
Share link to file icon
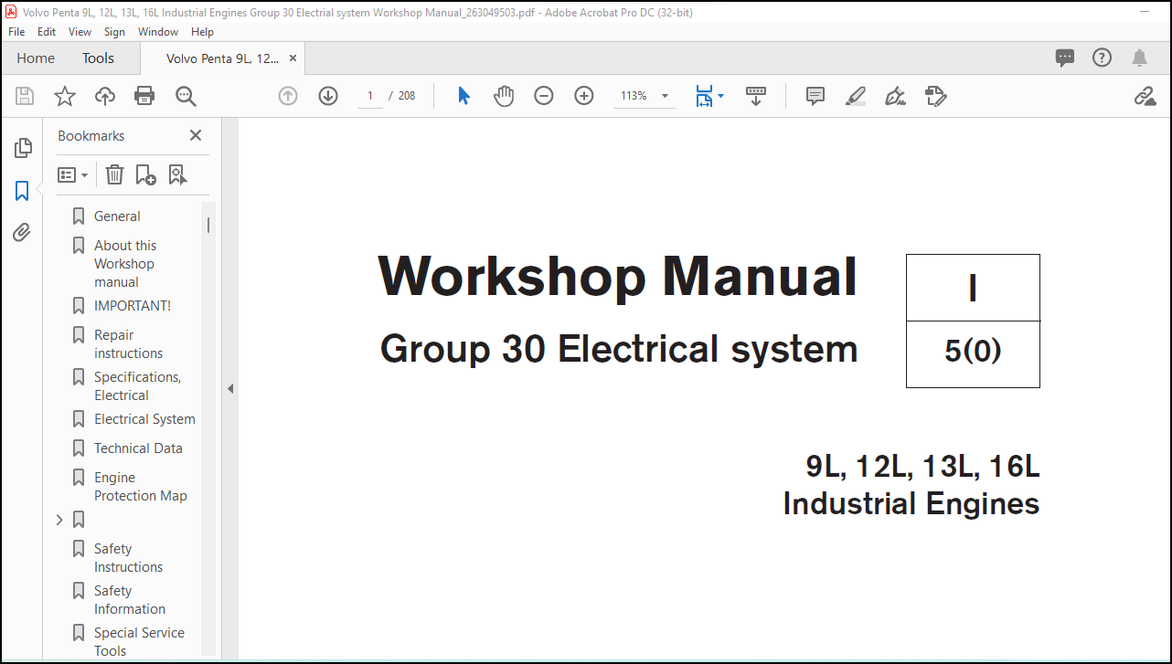[1145, 96]
